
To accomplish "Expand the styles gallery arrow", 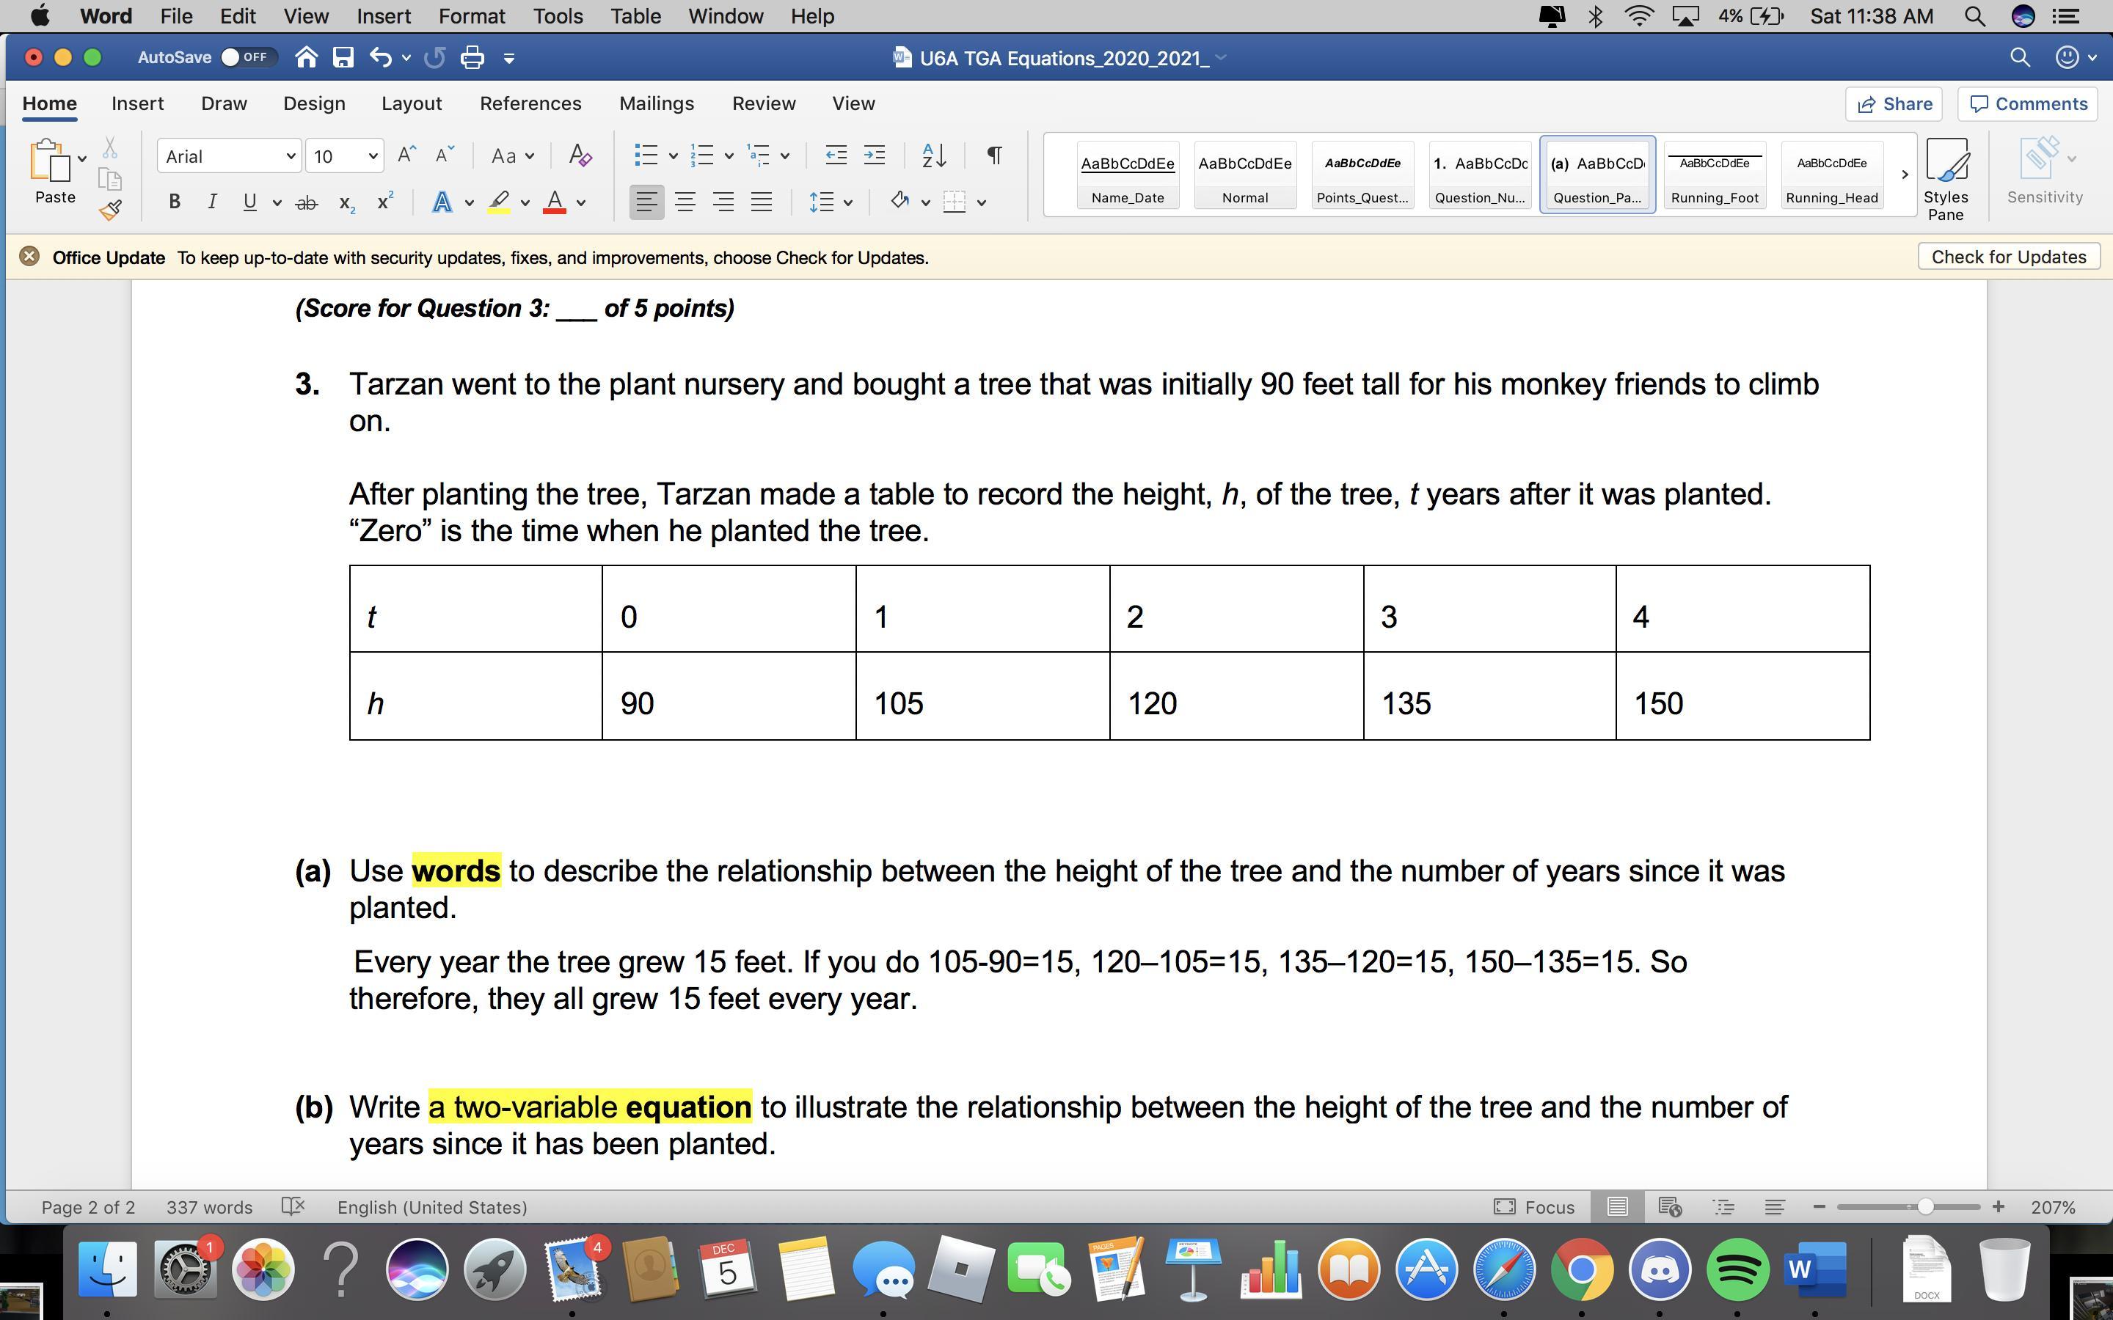I will (1905, 175).
